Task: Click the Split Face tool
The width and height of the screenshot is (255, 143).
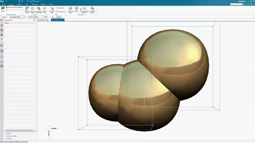Action: point(60,8)
